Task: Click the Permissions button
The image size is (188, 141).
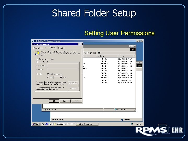Action: pyautogui.click(x=73, y=83)
